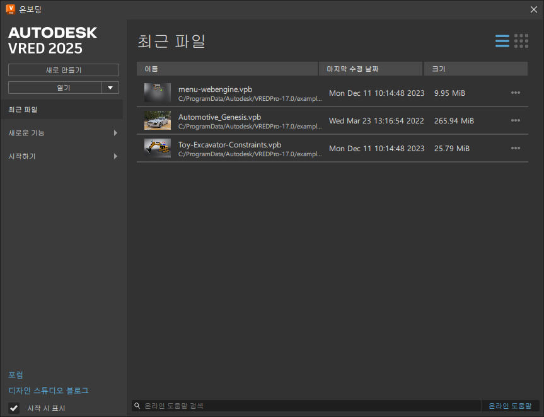Sort by the 이름 column header
This screenshot has width=544, height=417.
(228, 69)
